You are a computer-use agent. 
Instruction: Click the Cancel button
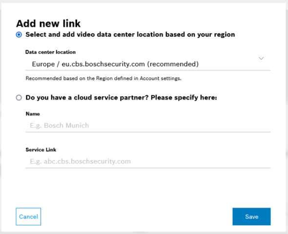28,216
